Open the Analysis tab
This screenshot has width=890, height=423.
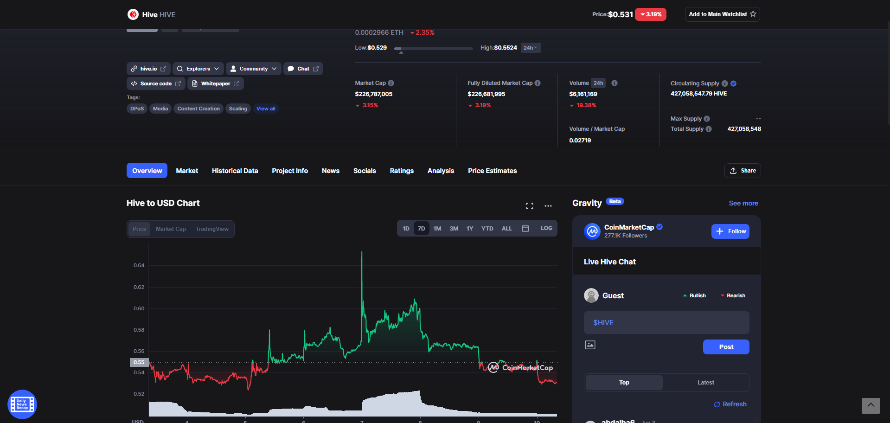(x=441, y=171)
